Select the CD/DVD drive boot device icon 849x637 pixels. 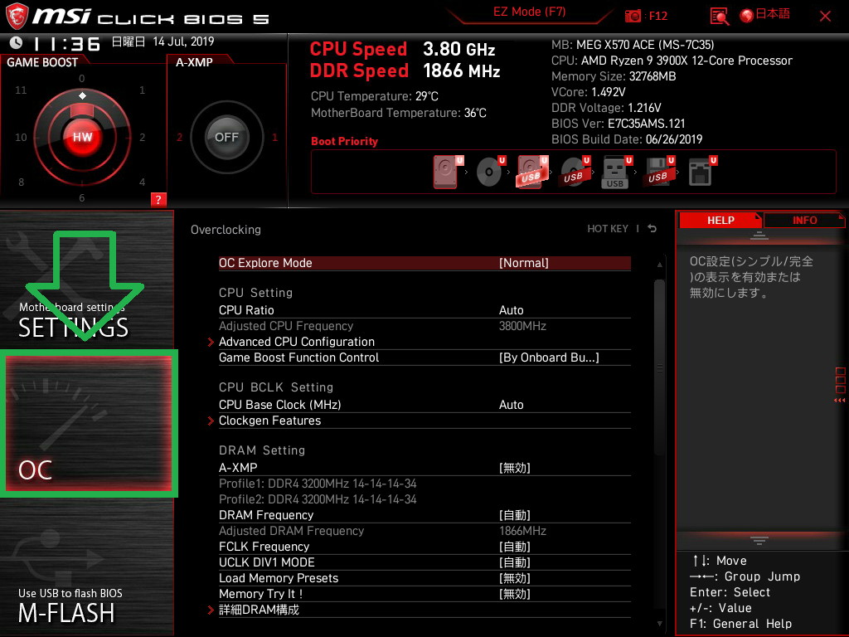[491, 172]
